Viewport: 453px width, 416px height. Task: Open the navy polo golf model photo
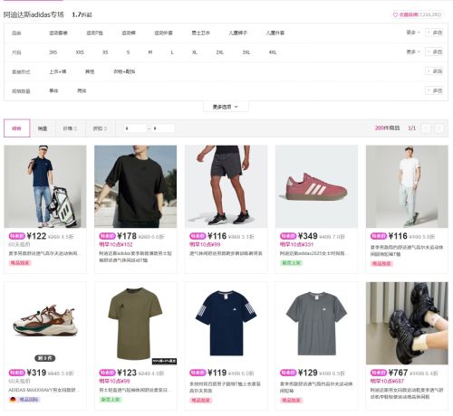[x=45, y=186]
